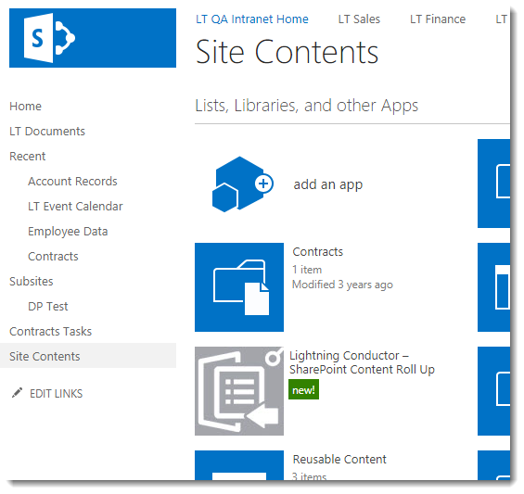
Task: Open the cropped app tile right of Contracts
Action: 493,287
